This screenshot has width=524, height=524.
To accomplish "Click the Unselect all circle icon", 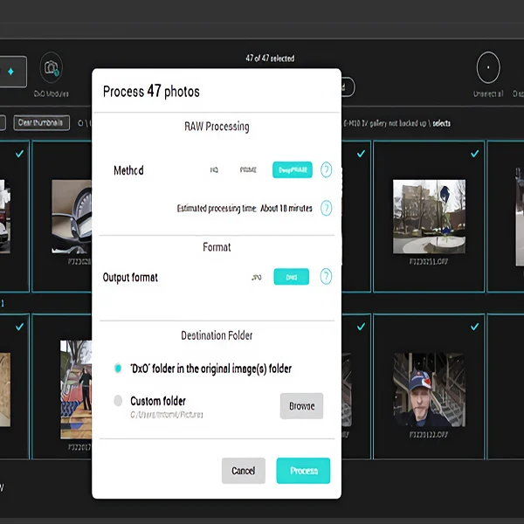I will click(487, 67).
